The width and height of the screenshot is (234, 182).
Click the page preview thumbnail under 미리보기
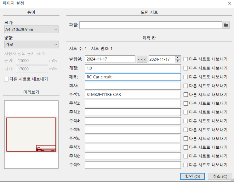(x=31, y=135)
